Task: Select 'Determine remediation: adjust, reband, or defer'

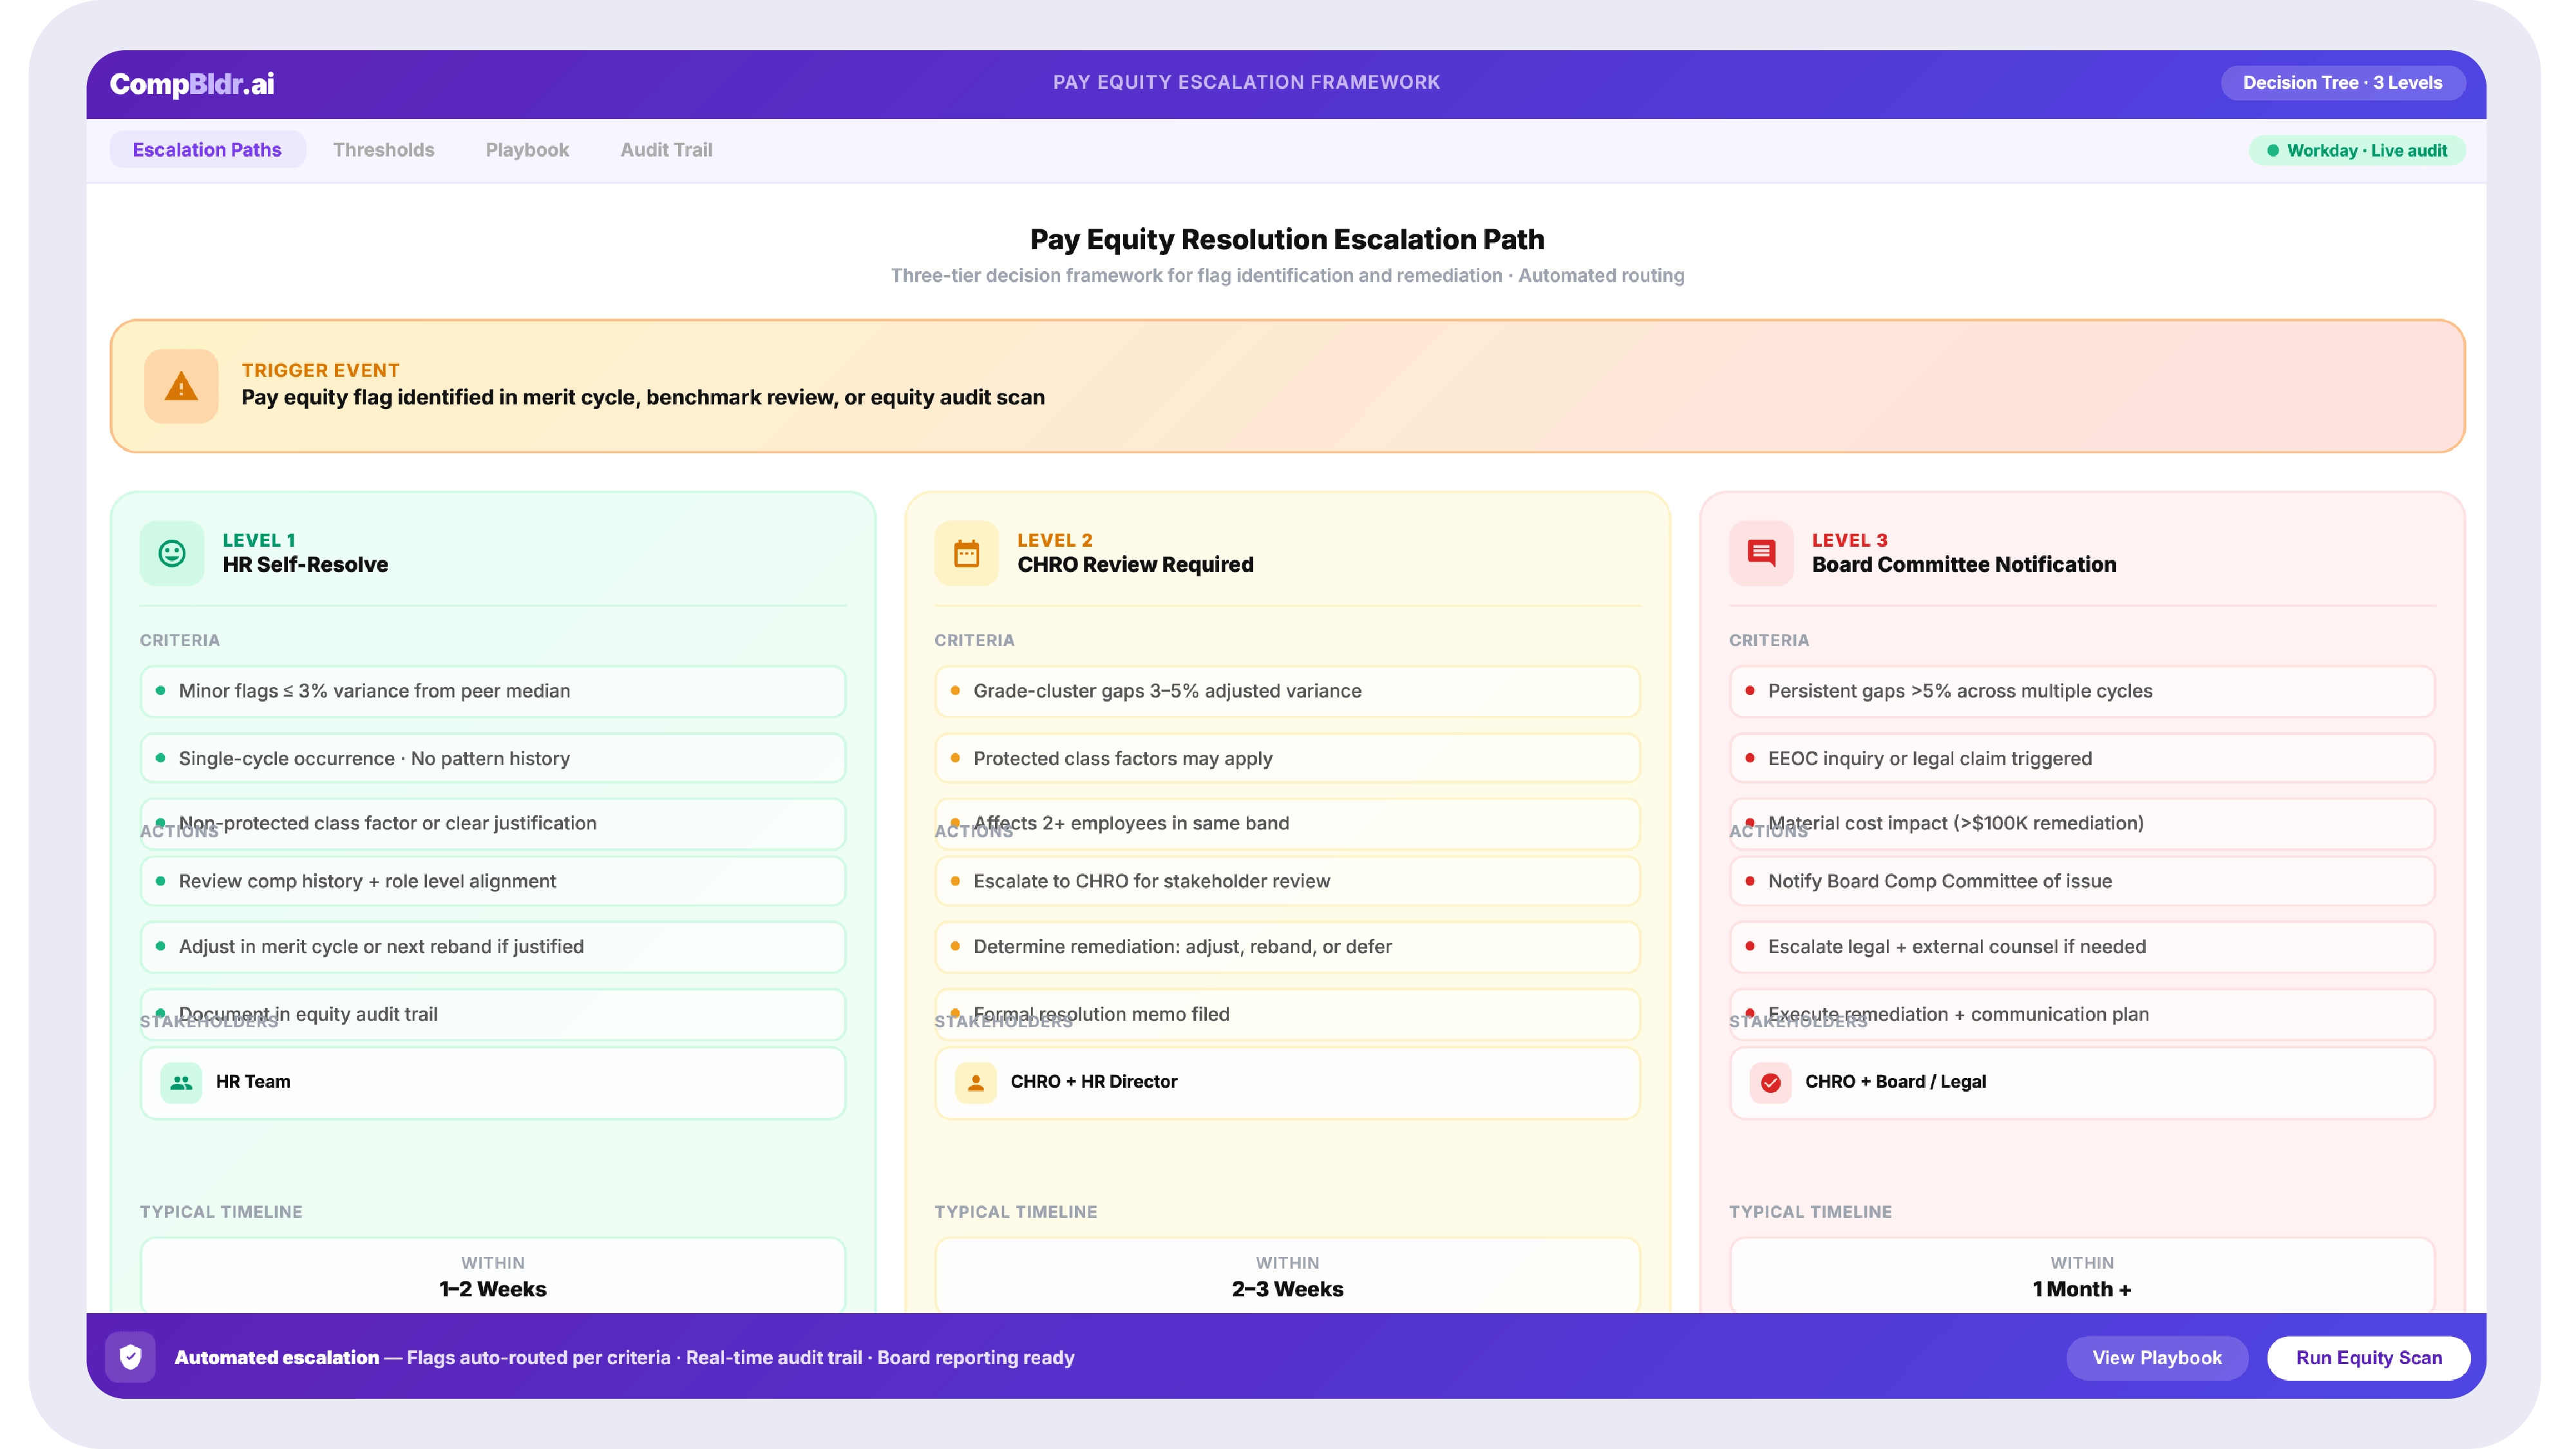Action: click(x=1287, y=946)
